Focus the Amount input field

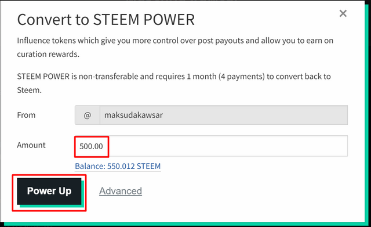[211, 146]
